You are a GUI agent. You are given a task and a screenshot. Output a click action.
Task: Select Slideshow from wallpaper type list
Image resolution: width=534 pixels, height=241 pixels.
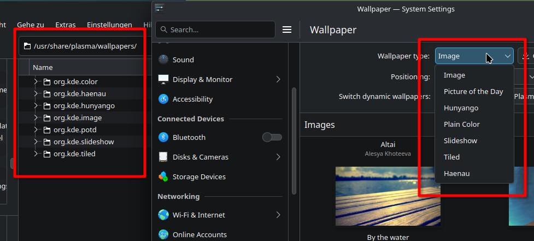460,140
